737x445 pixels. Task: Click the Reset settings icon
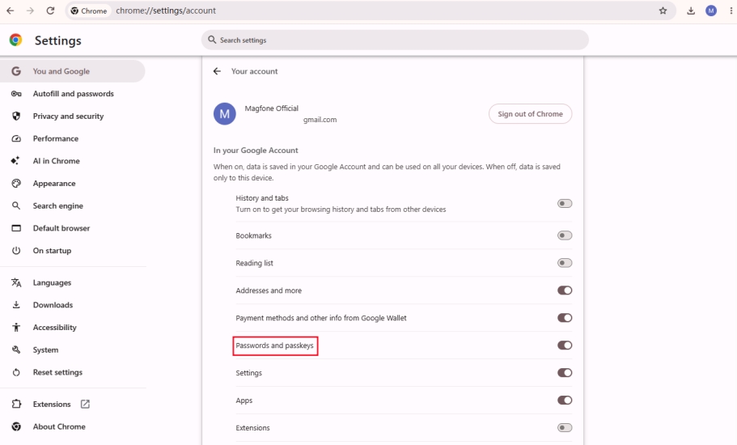point(16,372)
